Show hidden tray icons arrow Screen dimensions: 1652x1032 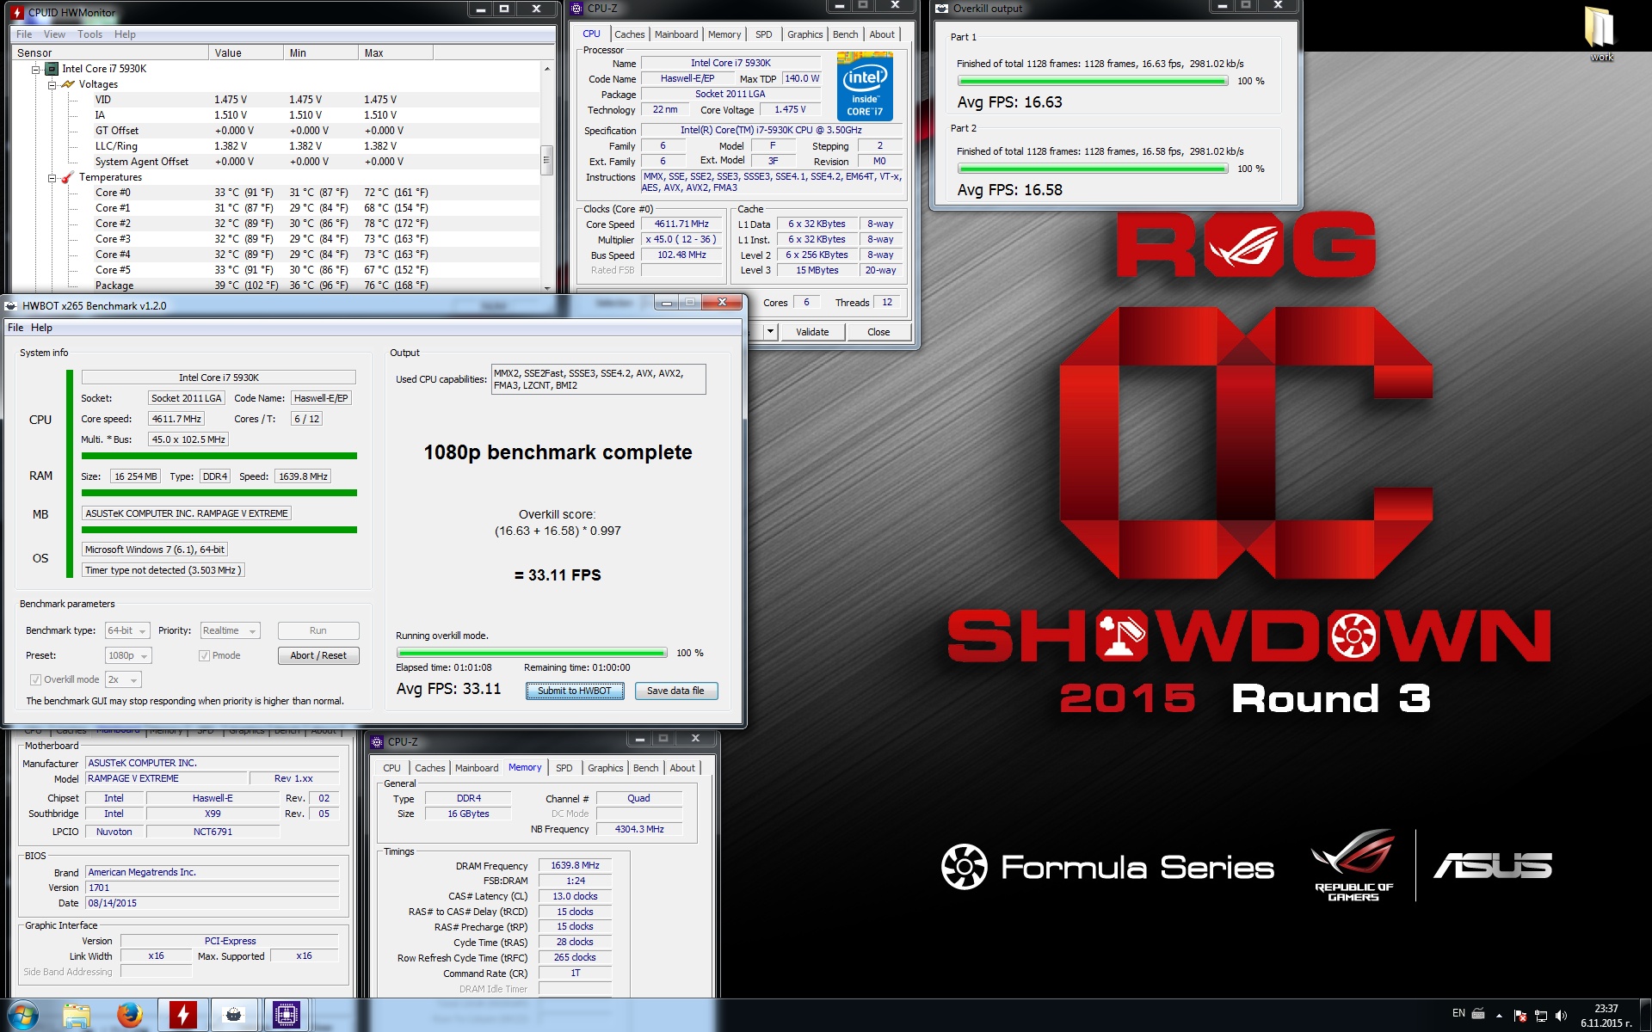pos(1500,1016)
